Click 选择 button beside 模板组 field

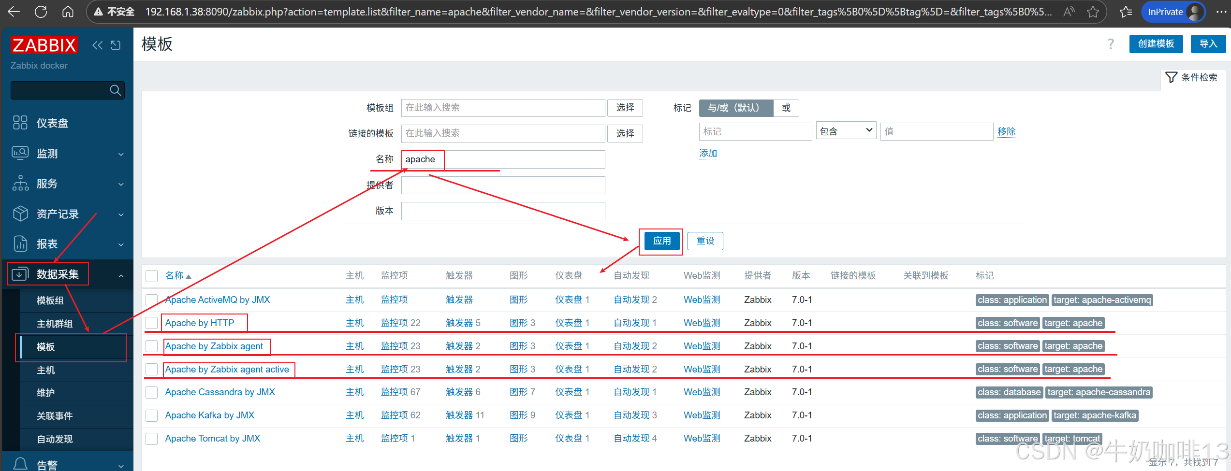tap(625, 108)
